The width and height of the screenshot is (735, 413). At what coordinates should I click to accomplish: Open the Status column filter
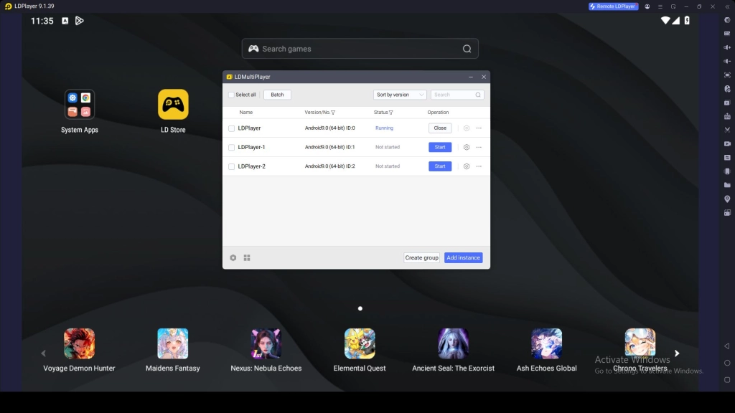coord(390,113)
